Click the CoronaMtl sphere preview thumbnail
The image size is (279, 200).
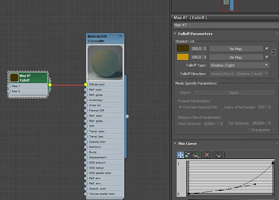tap(105, 63)
